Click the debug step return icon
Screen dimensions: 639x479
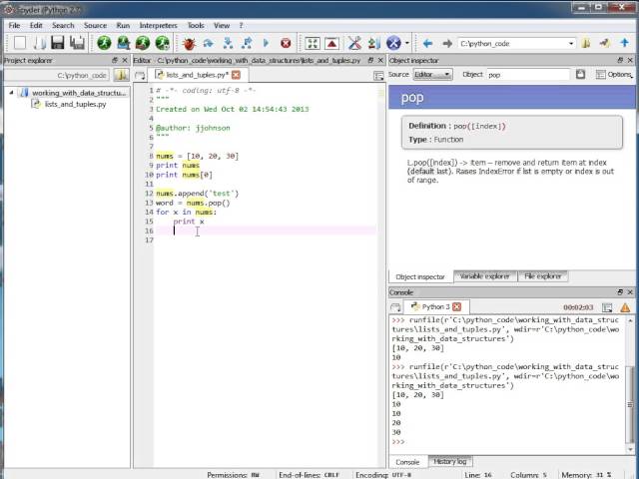click(x=247, y=43)
